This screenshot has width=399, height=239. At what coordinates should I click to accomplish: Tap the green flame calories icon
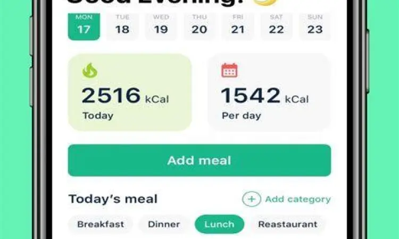coord(90,71)
